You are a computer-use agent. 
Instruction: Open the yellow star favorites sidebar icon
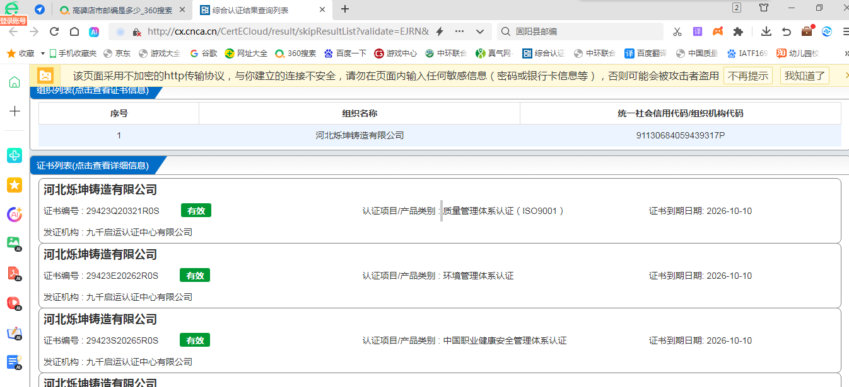click(x=15, y=185)
